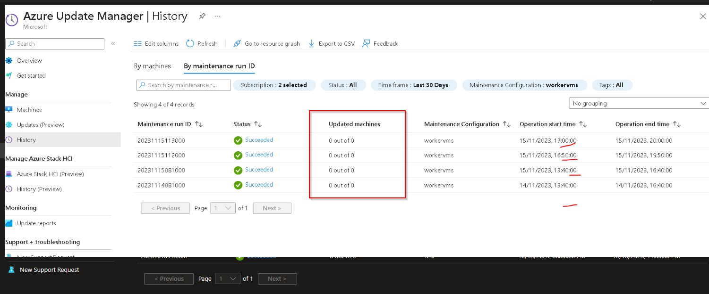Sort by Operation end time arrows
709x294 pixels.
pyautogui.click(x=677, y=124)
